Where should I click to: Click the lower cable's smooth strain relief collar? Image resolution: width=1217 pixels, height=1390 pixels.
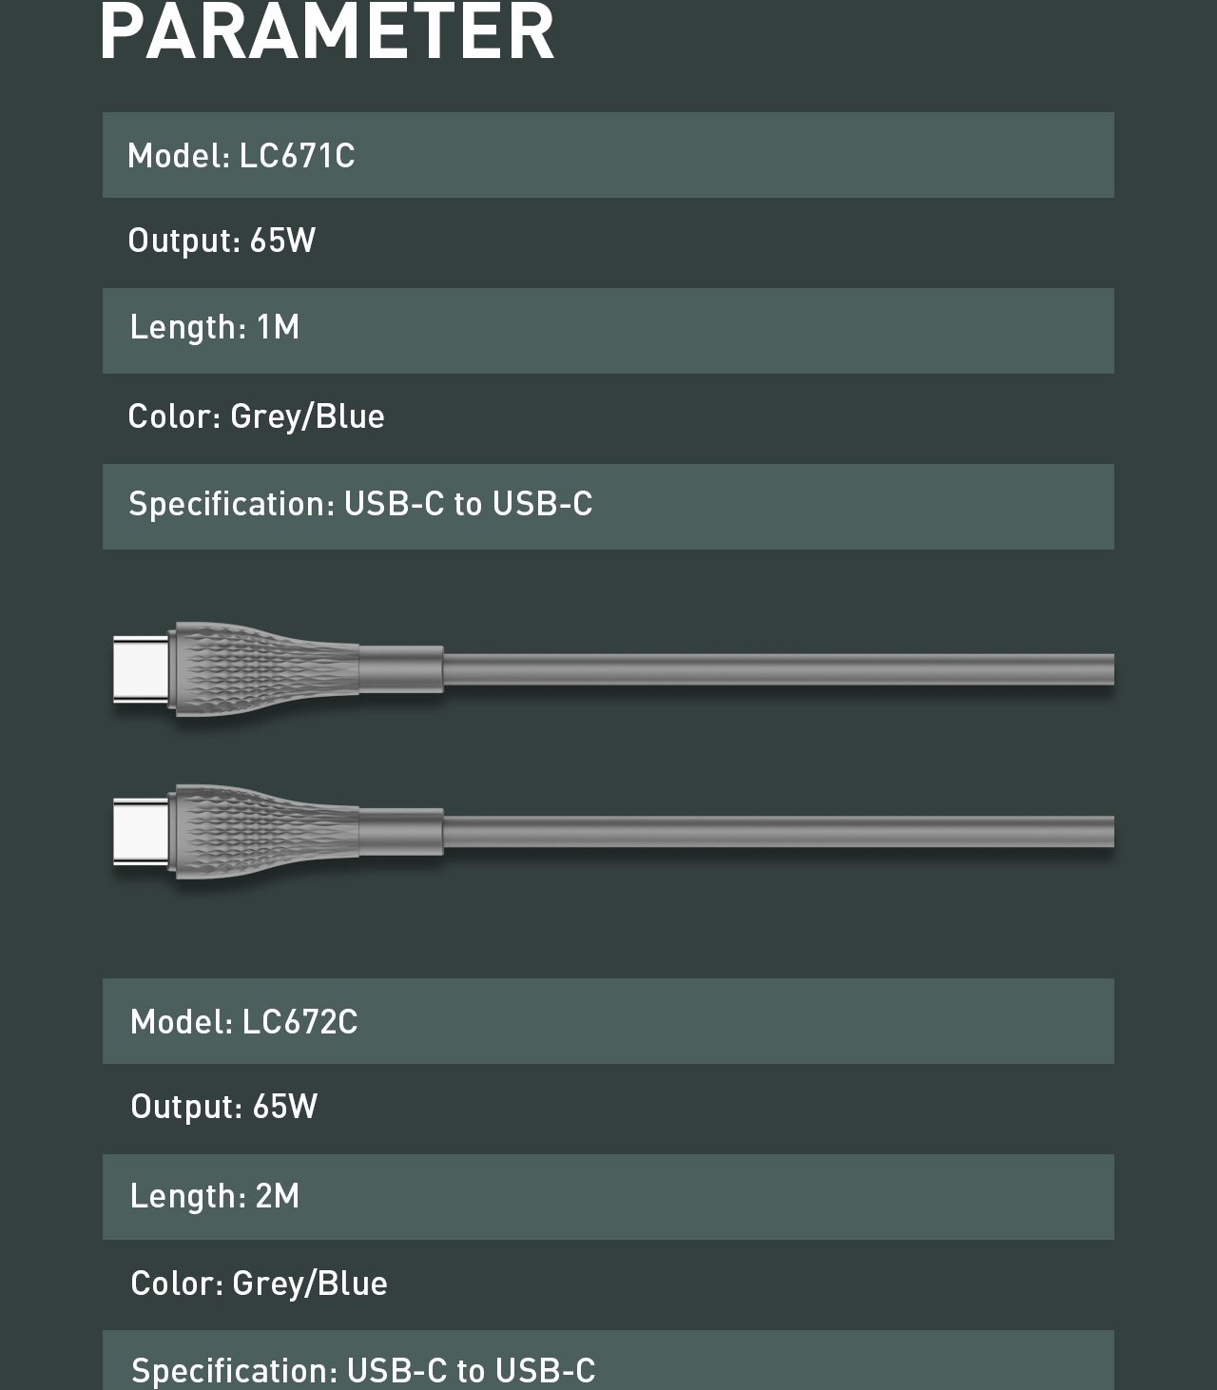click(400, 832)
